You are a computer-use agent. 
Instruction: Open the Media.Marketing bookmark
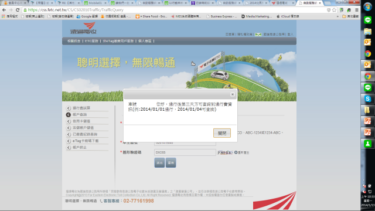pos(257,16)
